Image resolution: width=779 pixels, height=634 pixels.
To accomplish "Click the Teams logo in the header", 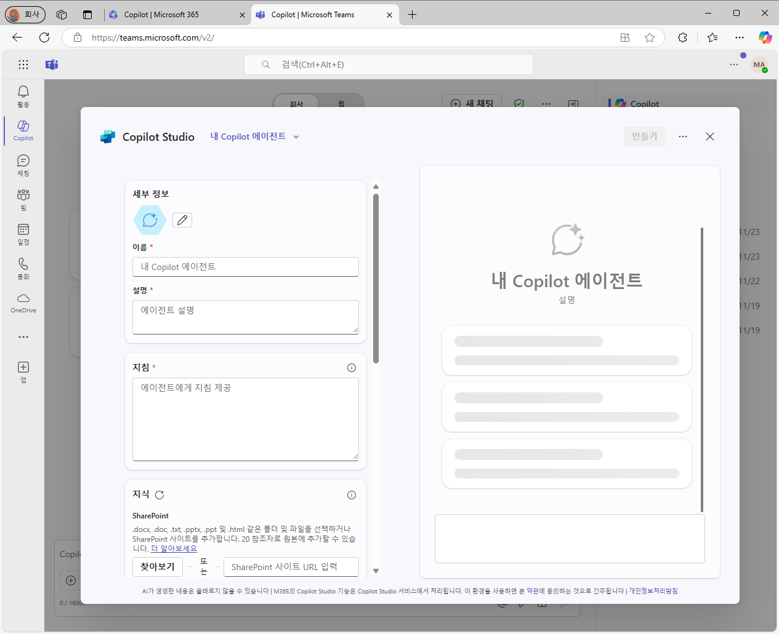I will pyautogui.click(x=52, y=65).
